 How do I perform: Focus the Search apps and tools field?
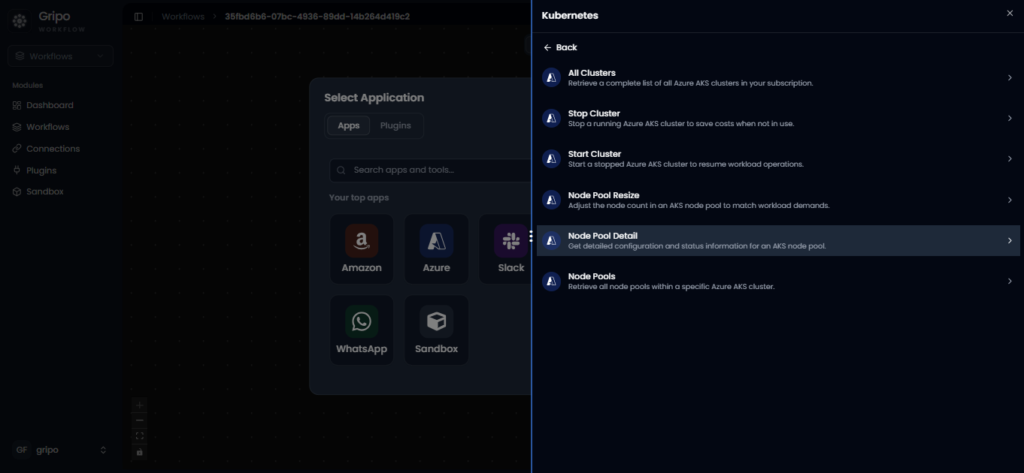point(430,170)
